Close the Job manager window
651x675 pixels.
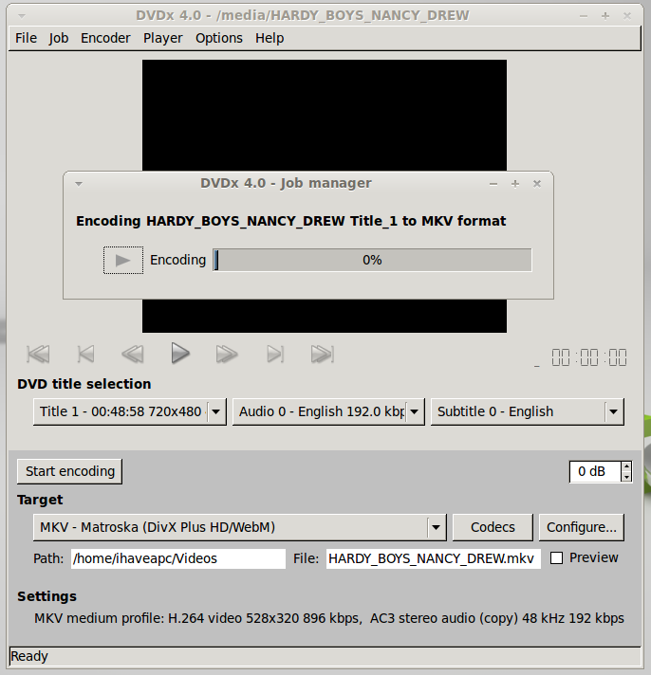pos(537,184)
